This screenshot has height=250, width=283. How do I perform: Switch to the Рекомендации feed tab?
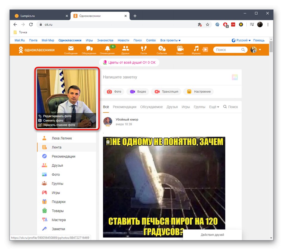tap(125, 107)
